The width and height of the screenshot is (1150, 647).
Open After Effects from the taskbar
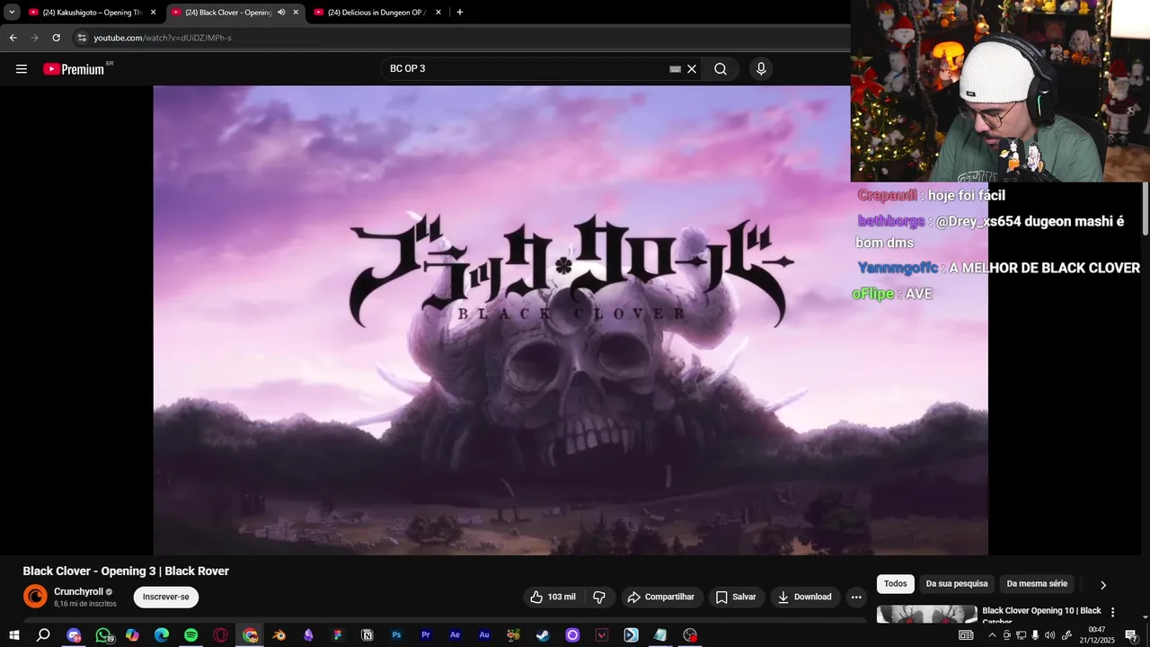pyautogui.click(x=455, y=635)
